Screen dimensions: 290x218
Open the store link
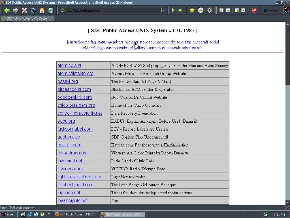point(144,42)
